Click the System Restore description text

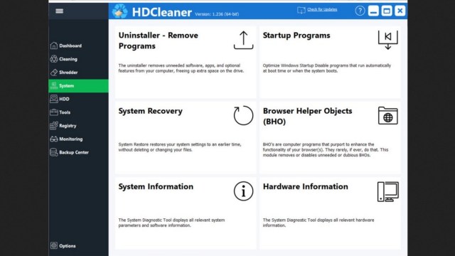pyautogui.click(x=180, y=147)
